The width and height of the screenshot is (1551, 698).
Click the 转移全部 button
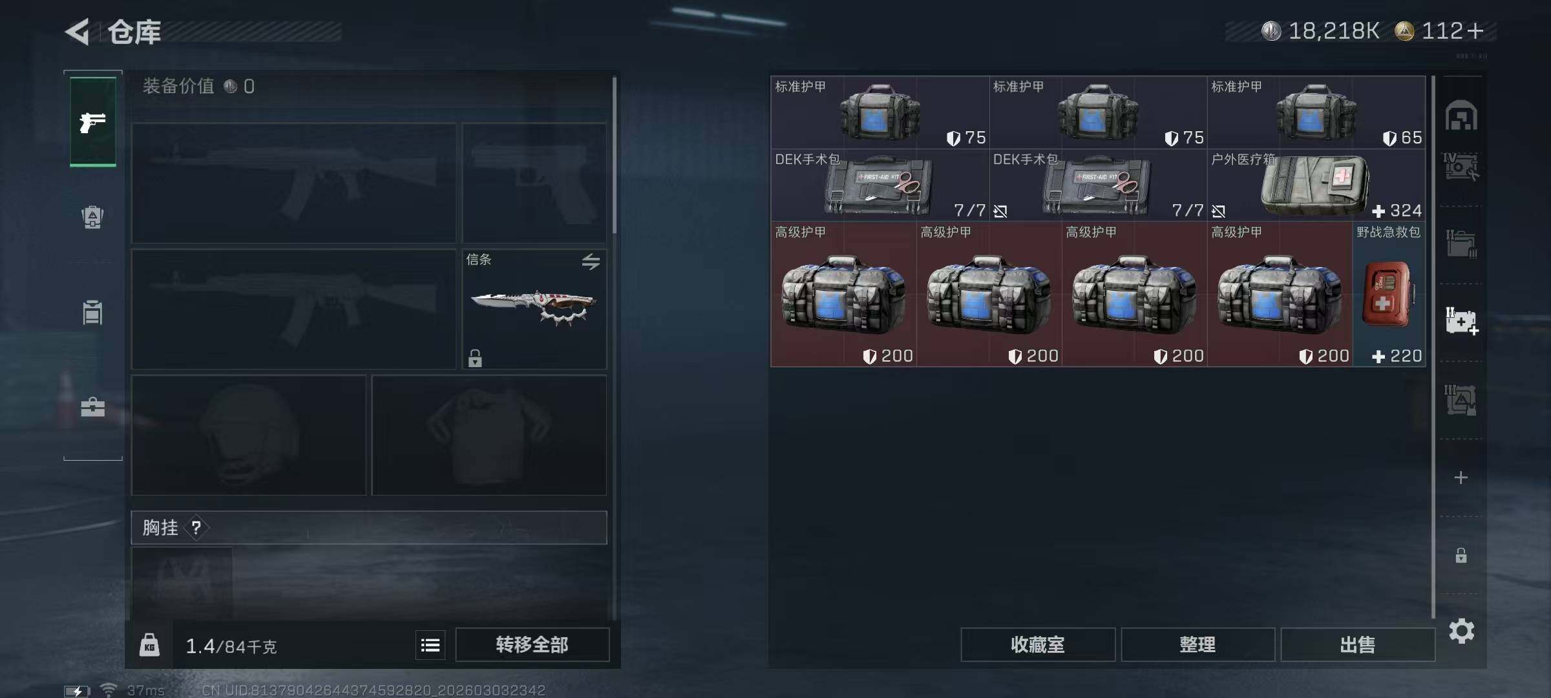(x=532, y=644)
